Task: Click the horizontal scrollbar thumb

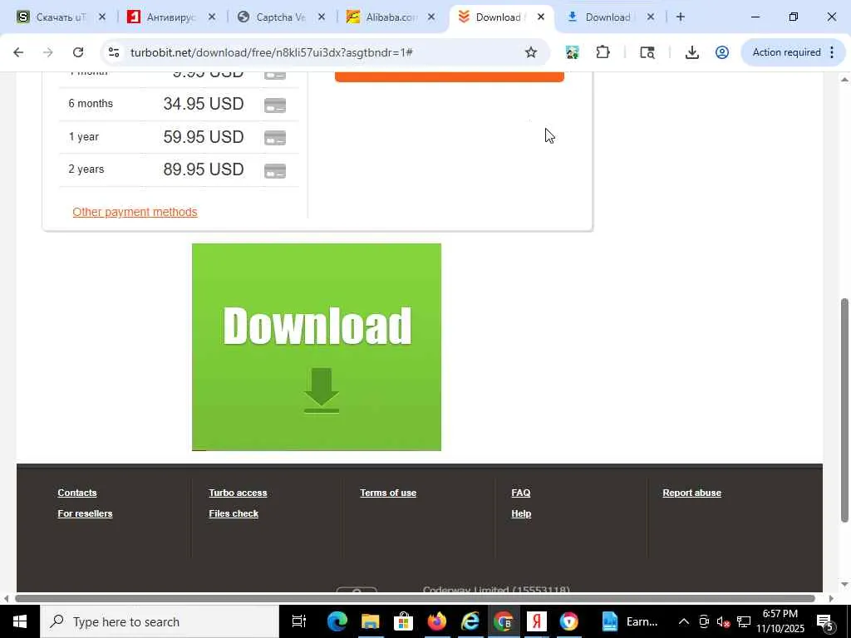Action: [x=416, y=598]
